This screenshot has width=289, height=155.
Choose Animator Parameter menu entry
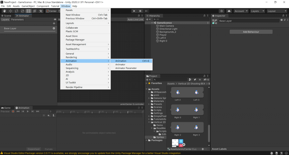point(132,68)
